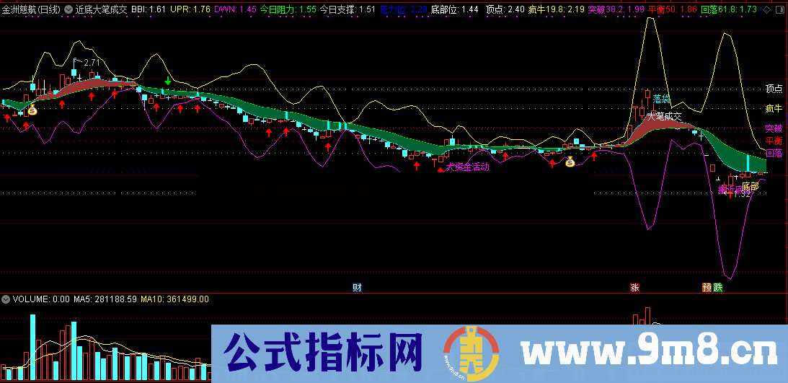Open the 跌 event marker
788x383 pixels.
coord(717,288)
